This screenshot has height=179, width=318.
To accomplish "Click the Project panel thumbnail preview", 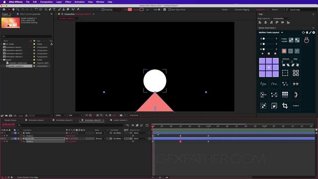I will pos(11,23).
